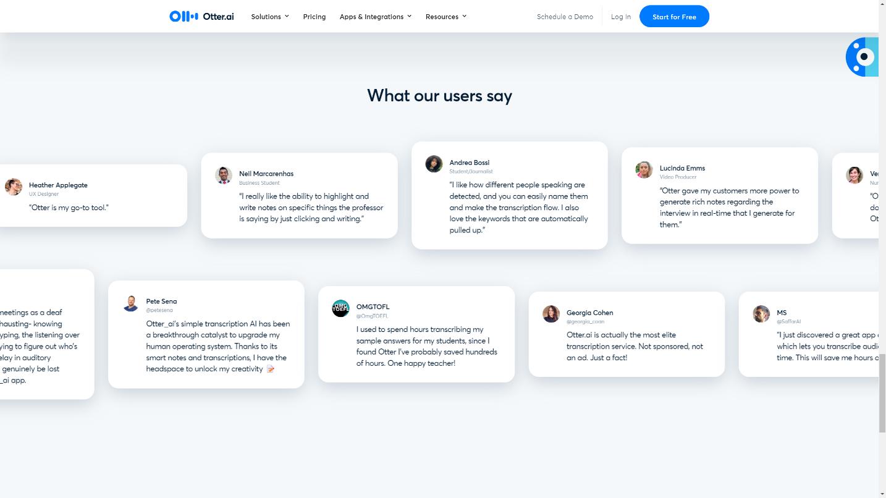Click the Log In link

tap(621, 17)
